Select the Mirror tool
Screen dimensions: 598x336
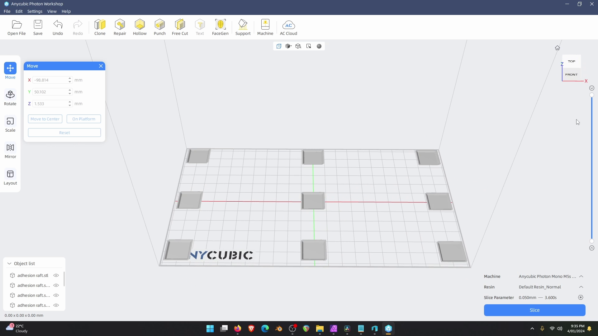coord(10,151)
